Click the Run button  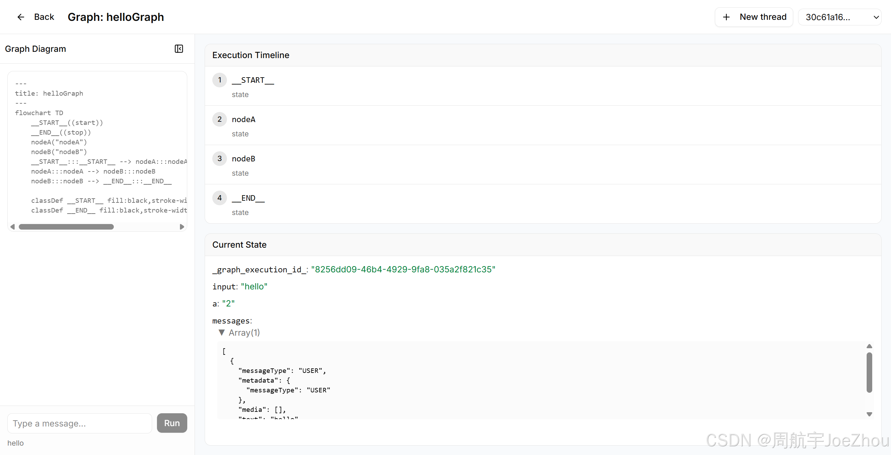172,423
